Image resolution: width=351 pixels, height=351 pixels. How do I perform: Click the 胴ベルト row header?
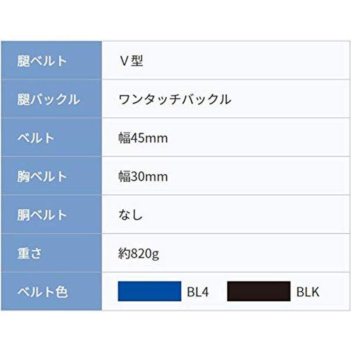coord(51,214)
